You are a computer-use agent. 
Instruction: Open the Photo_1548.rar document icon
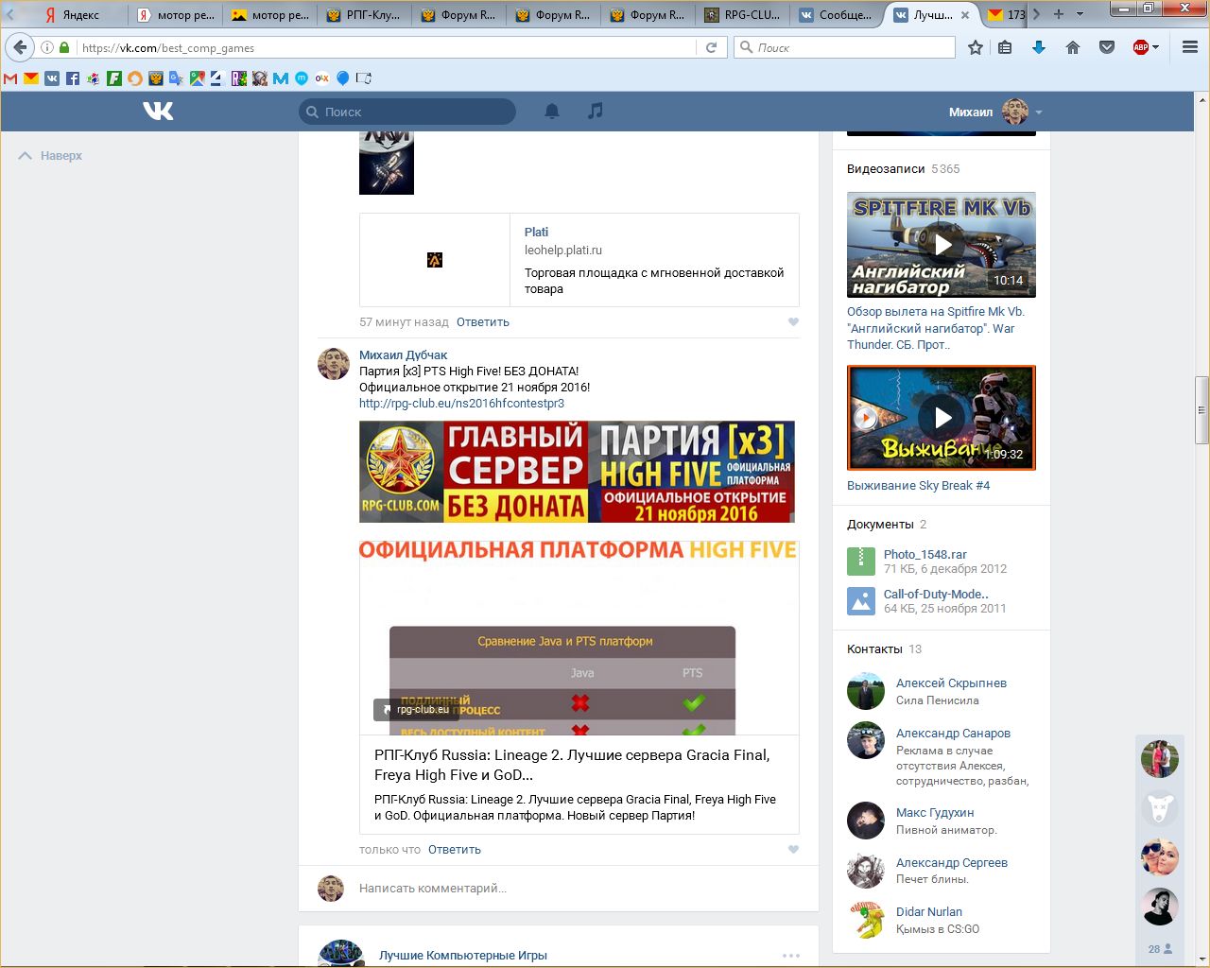(x=861, y=562)
